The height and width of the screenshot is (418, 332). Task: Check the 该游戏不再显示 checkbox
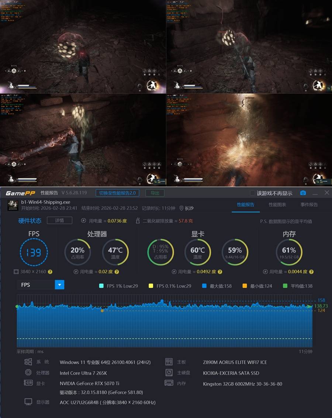tap(252, 193)
